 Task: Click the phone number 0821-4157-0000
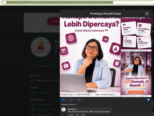pos(44,105)
